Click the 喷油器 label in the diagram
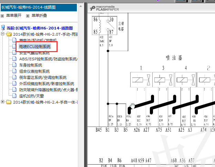This screenshot has width=215, height=167. 174,58
